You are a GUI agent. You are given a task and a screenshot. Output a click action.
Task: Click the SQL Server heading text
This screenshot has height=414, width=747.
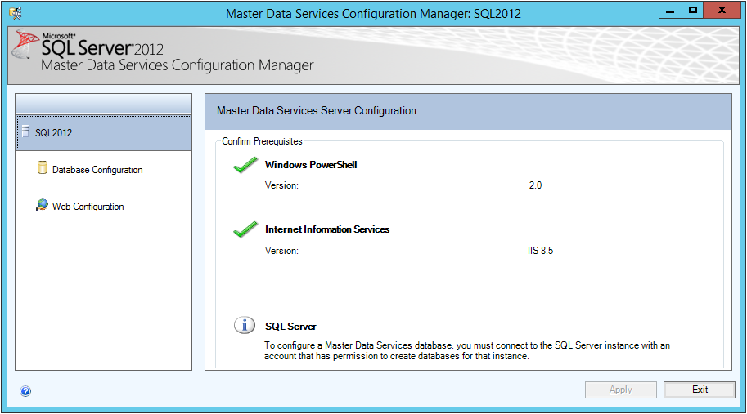click(x=290, y=327)
